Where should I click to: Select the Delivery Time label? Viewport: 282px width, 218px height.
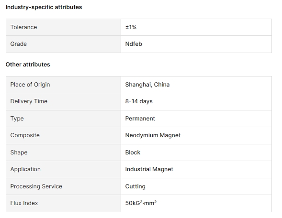tap(29, 101)
